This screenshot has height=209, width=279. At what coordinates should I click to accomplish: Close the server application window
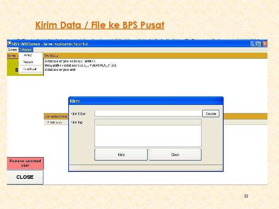(265, 44)
